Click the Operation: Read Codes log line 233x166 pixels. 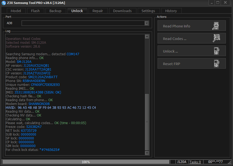pos(23,39)
